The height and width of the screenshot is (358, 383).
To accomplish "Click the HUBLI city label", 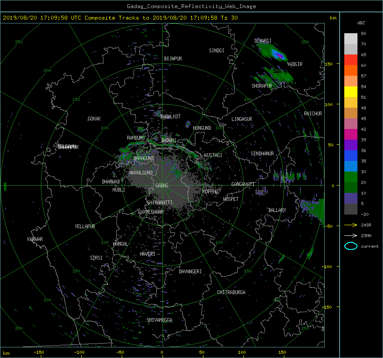I will point(119,190).
